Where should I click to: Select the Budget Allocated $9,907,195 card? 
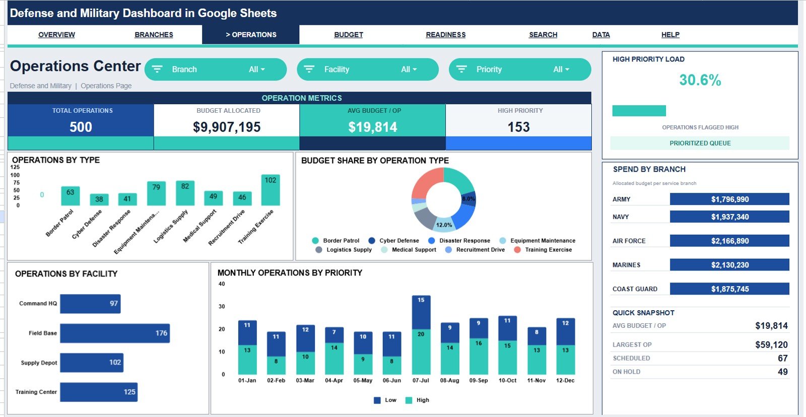227,127
